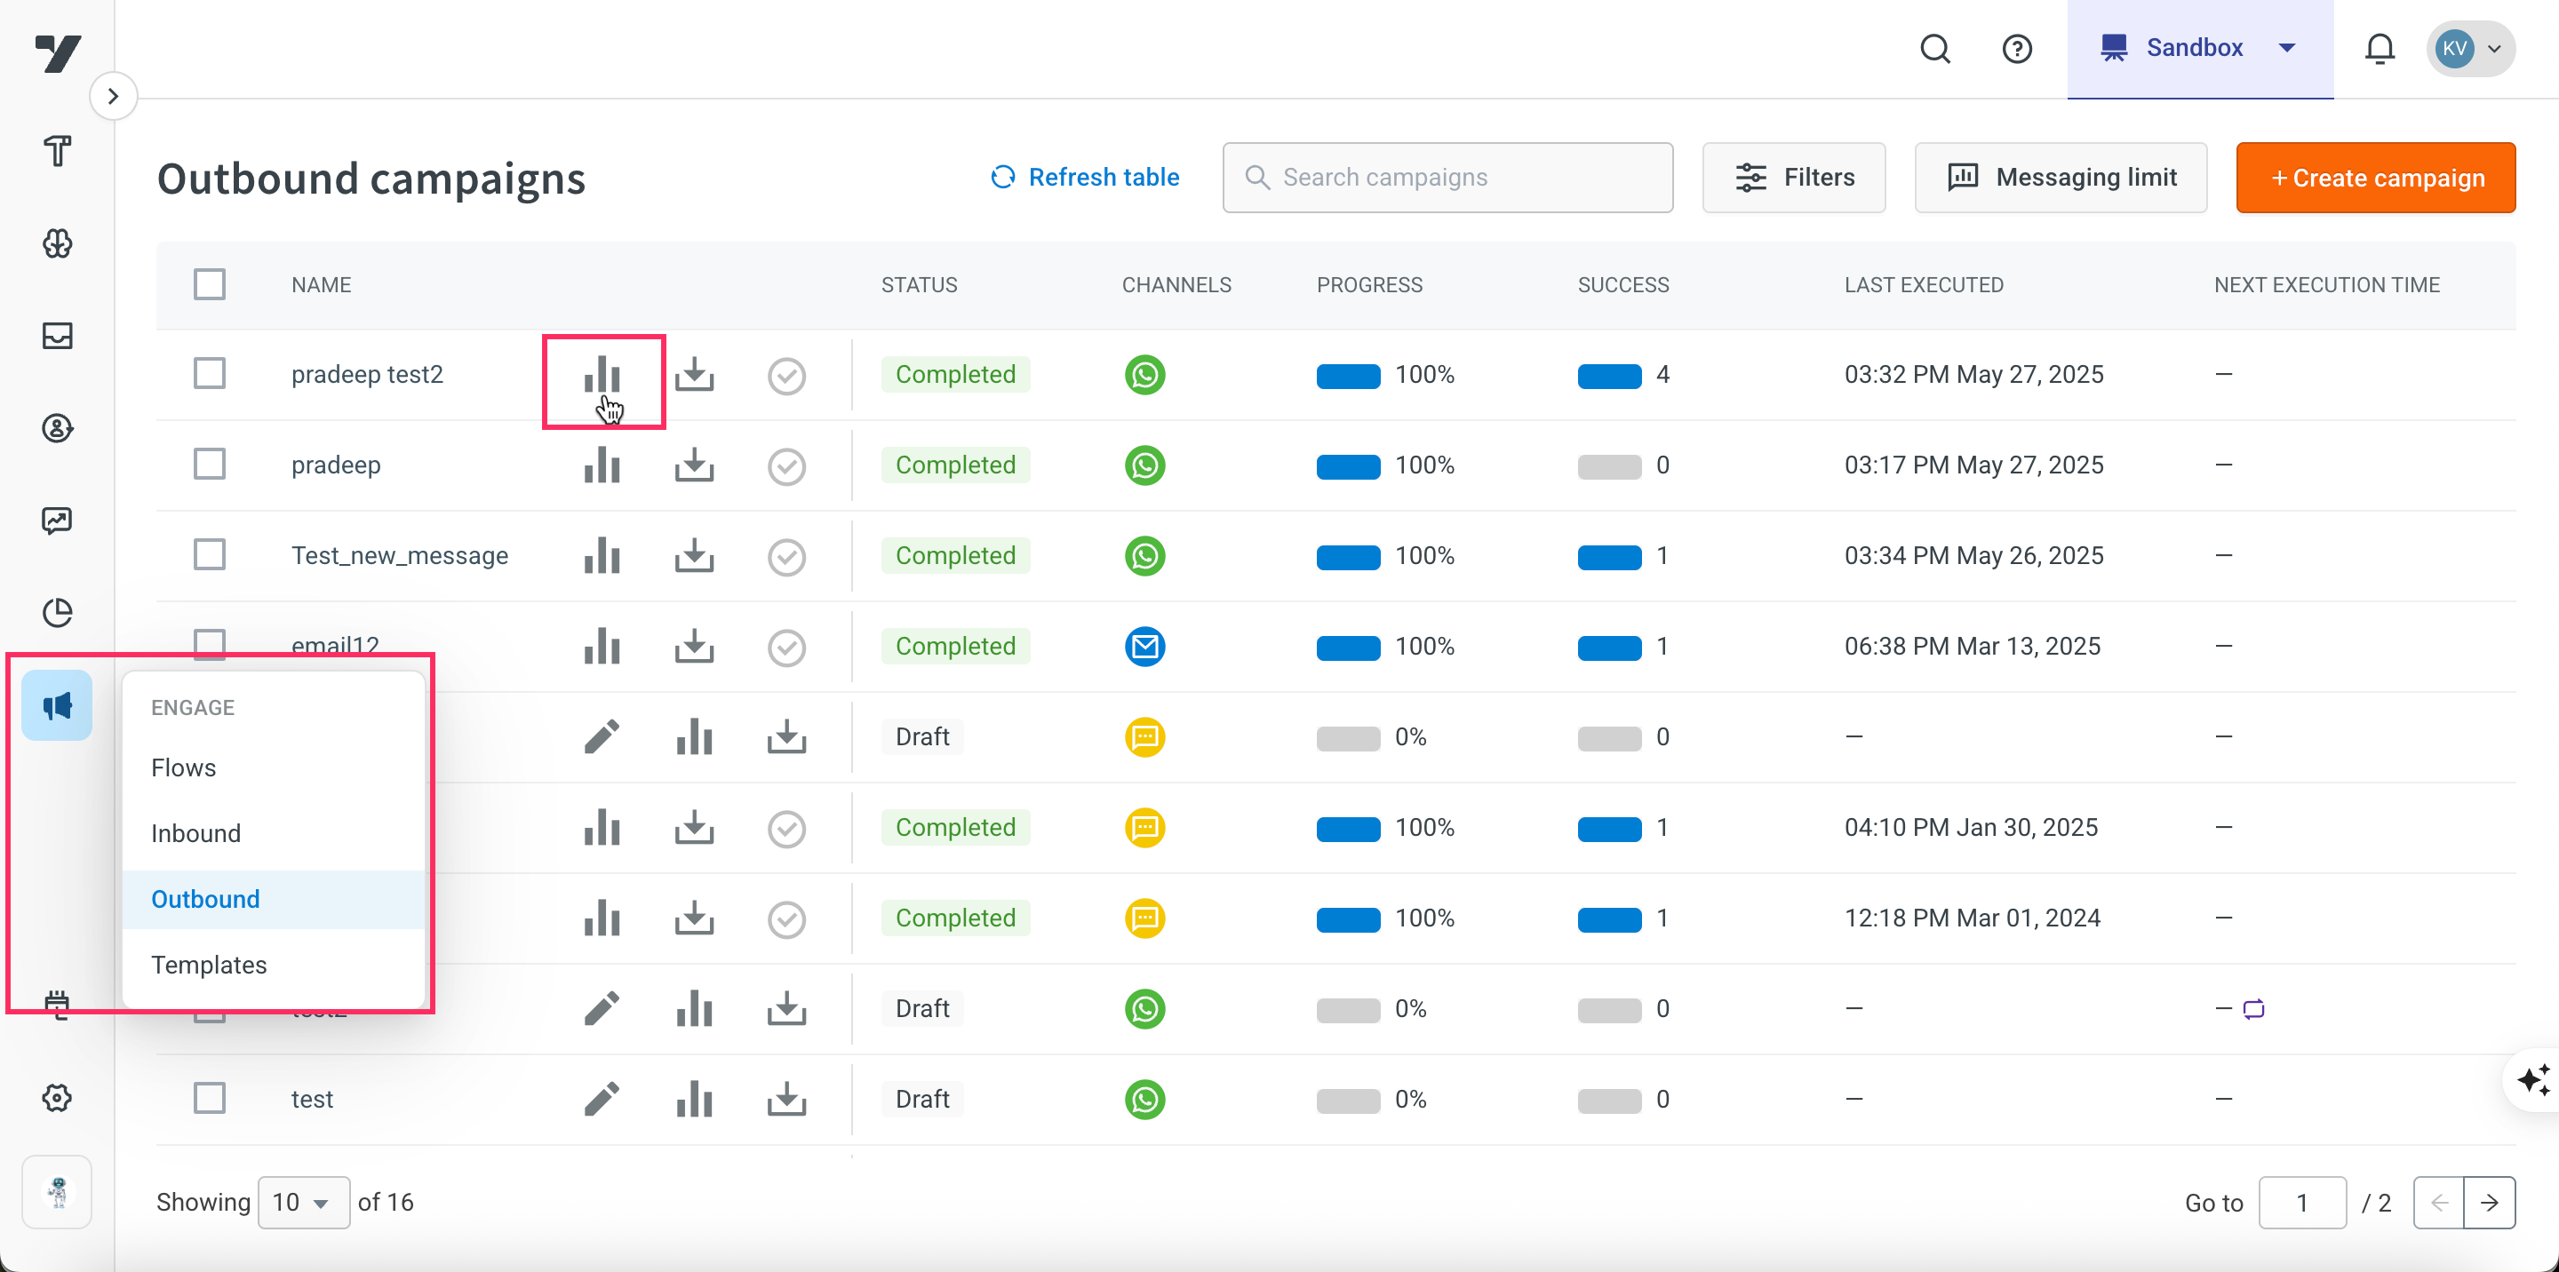The width and height of the screenshot is (2559, 1272).
Task: Click the pradeep test2 campaign name
Action: pyautogui.click(x=367, y=374)
